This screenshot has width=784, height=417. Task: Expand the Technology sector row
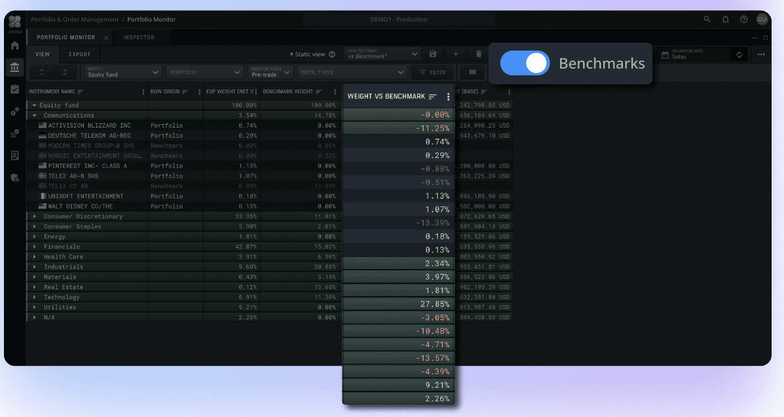[34, 297]
